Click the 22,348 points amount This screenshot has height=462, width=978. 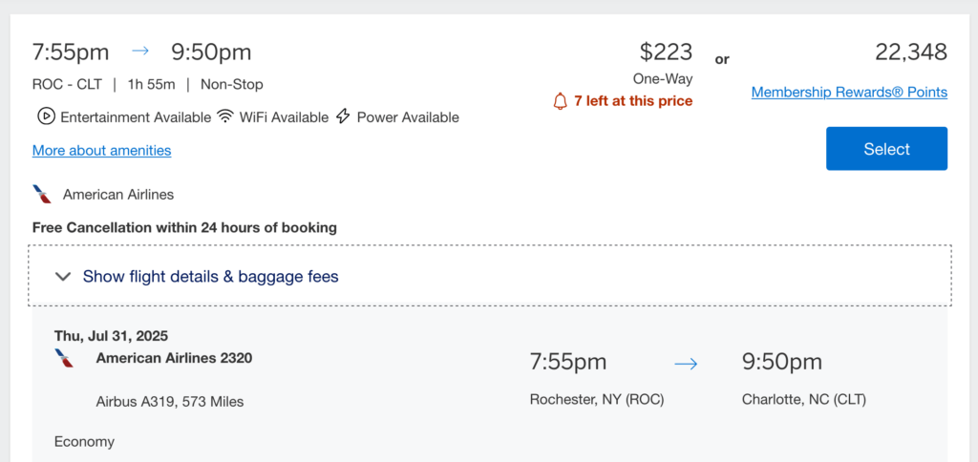click(910, 52)
